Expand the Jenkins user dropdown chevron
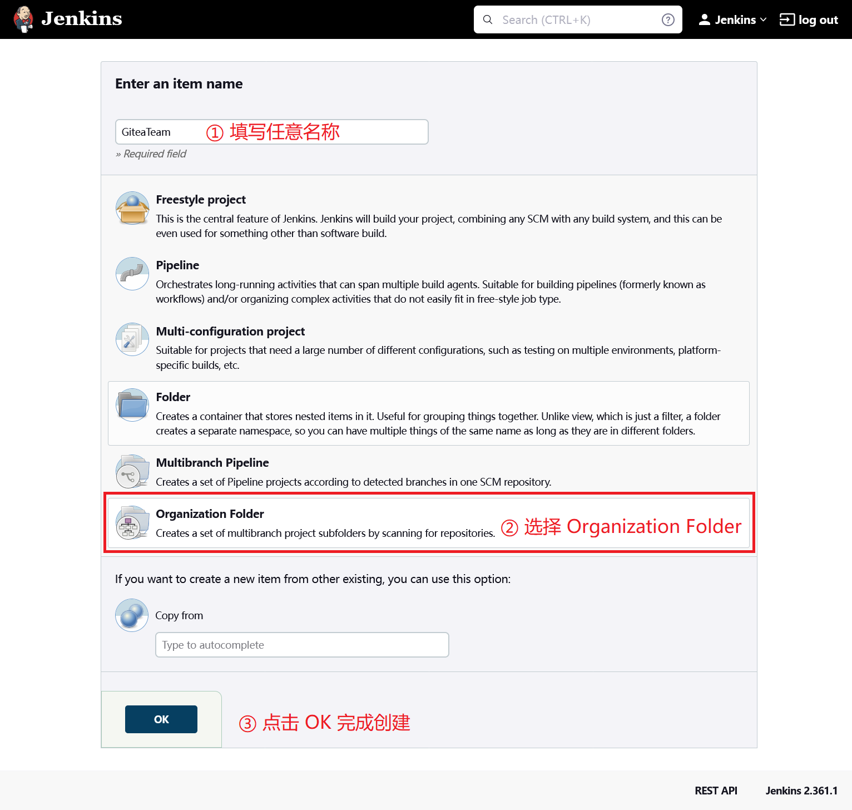 (764, 19)
